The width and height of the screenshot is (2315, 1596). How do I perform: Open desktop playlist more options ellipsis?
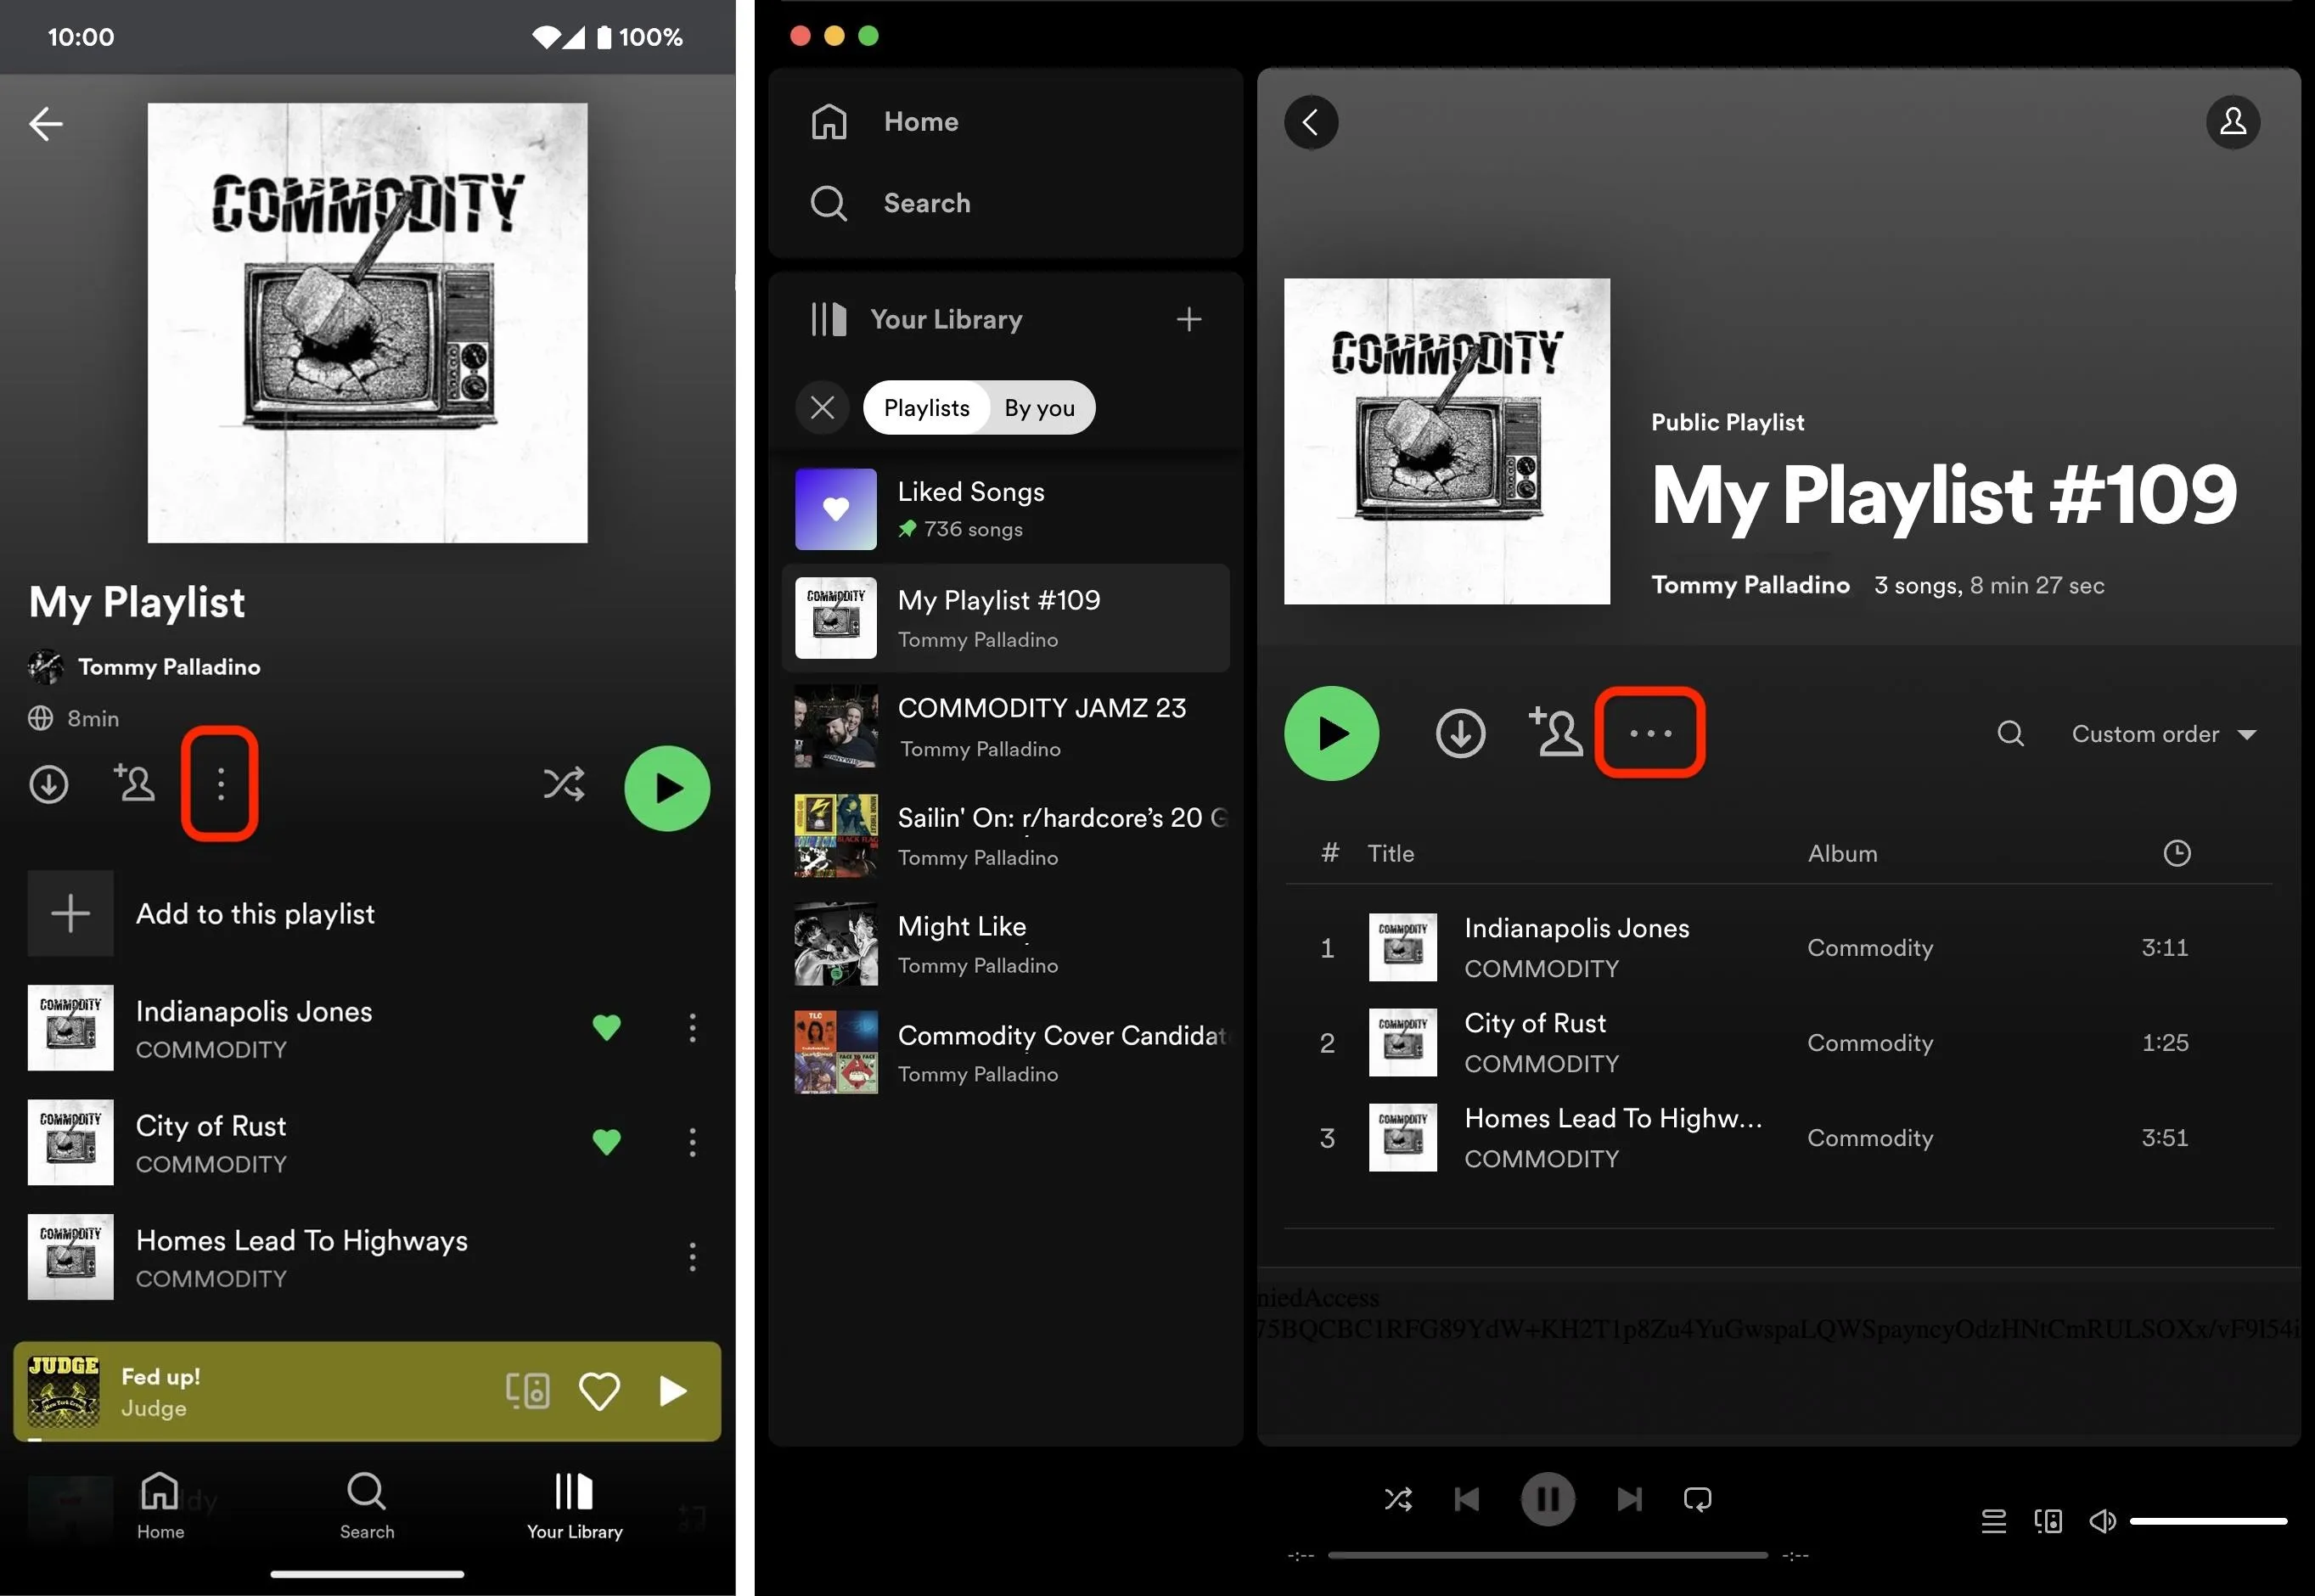coord(1650,733)
